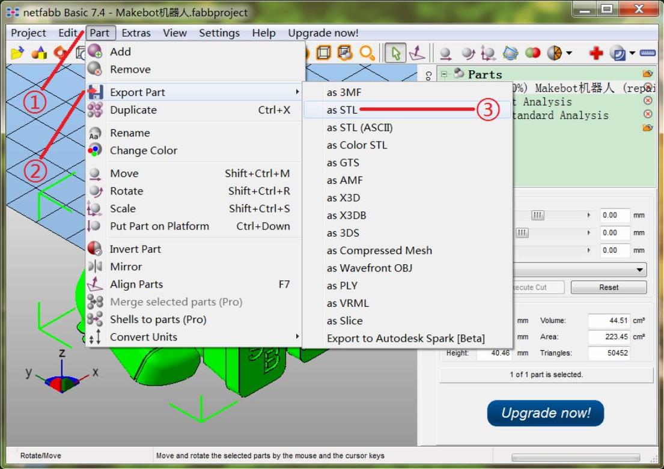
Task: Choose Invert Part from the menu
Action: (196, 249)
